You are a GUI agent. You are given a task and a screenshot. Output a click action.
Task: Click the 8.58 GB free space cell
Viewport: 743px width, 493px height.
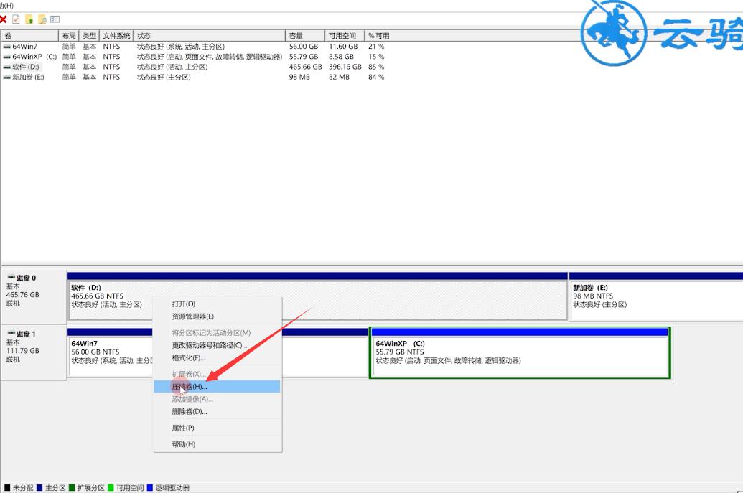pos(341,57)
